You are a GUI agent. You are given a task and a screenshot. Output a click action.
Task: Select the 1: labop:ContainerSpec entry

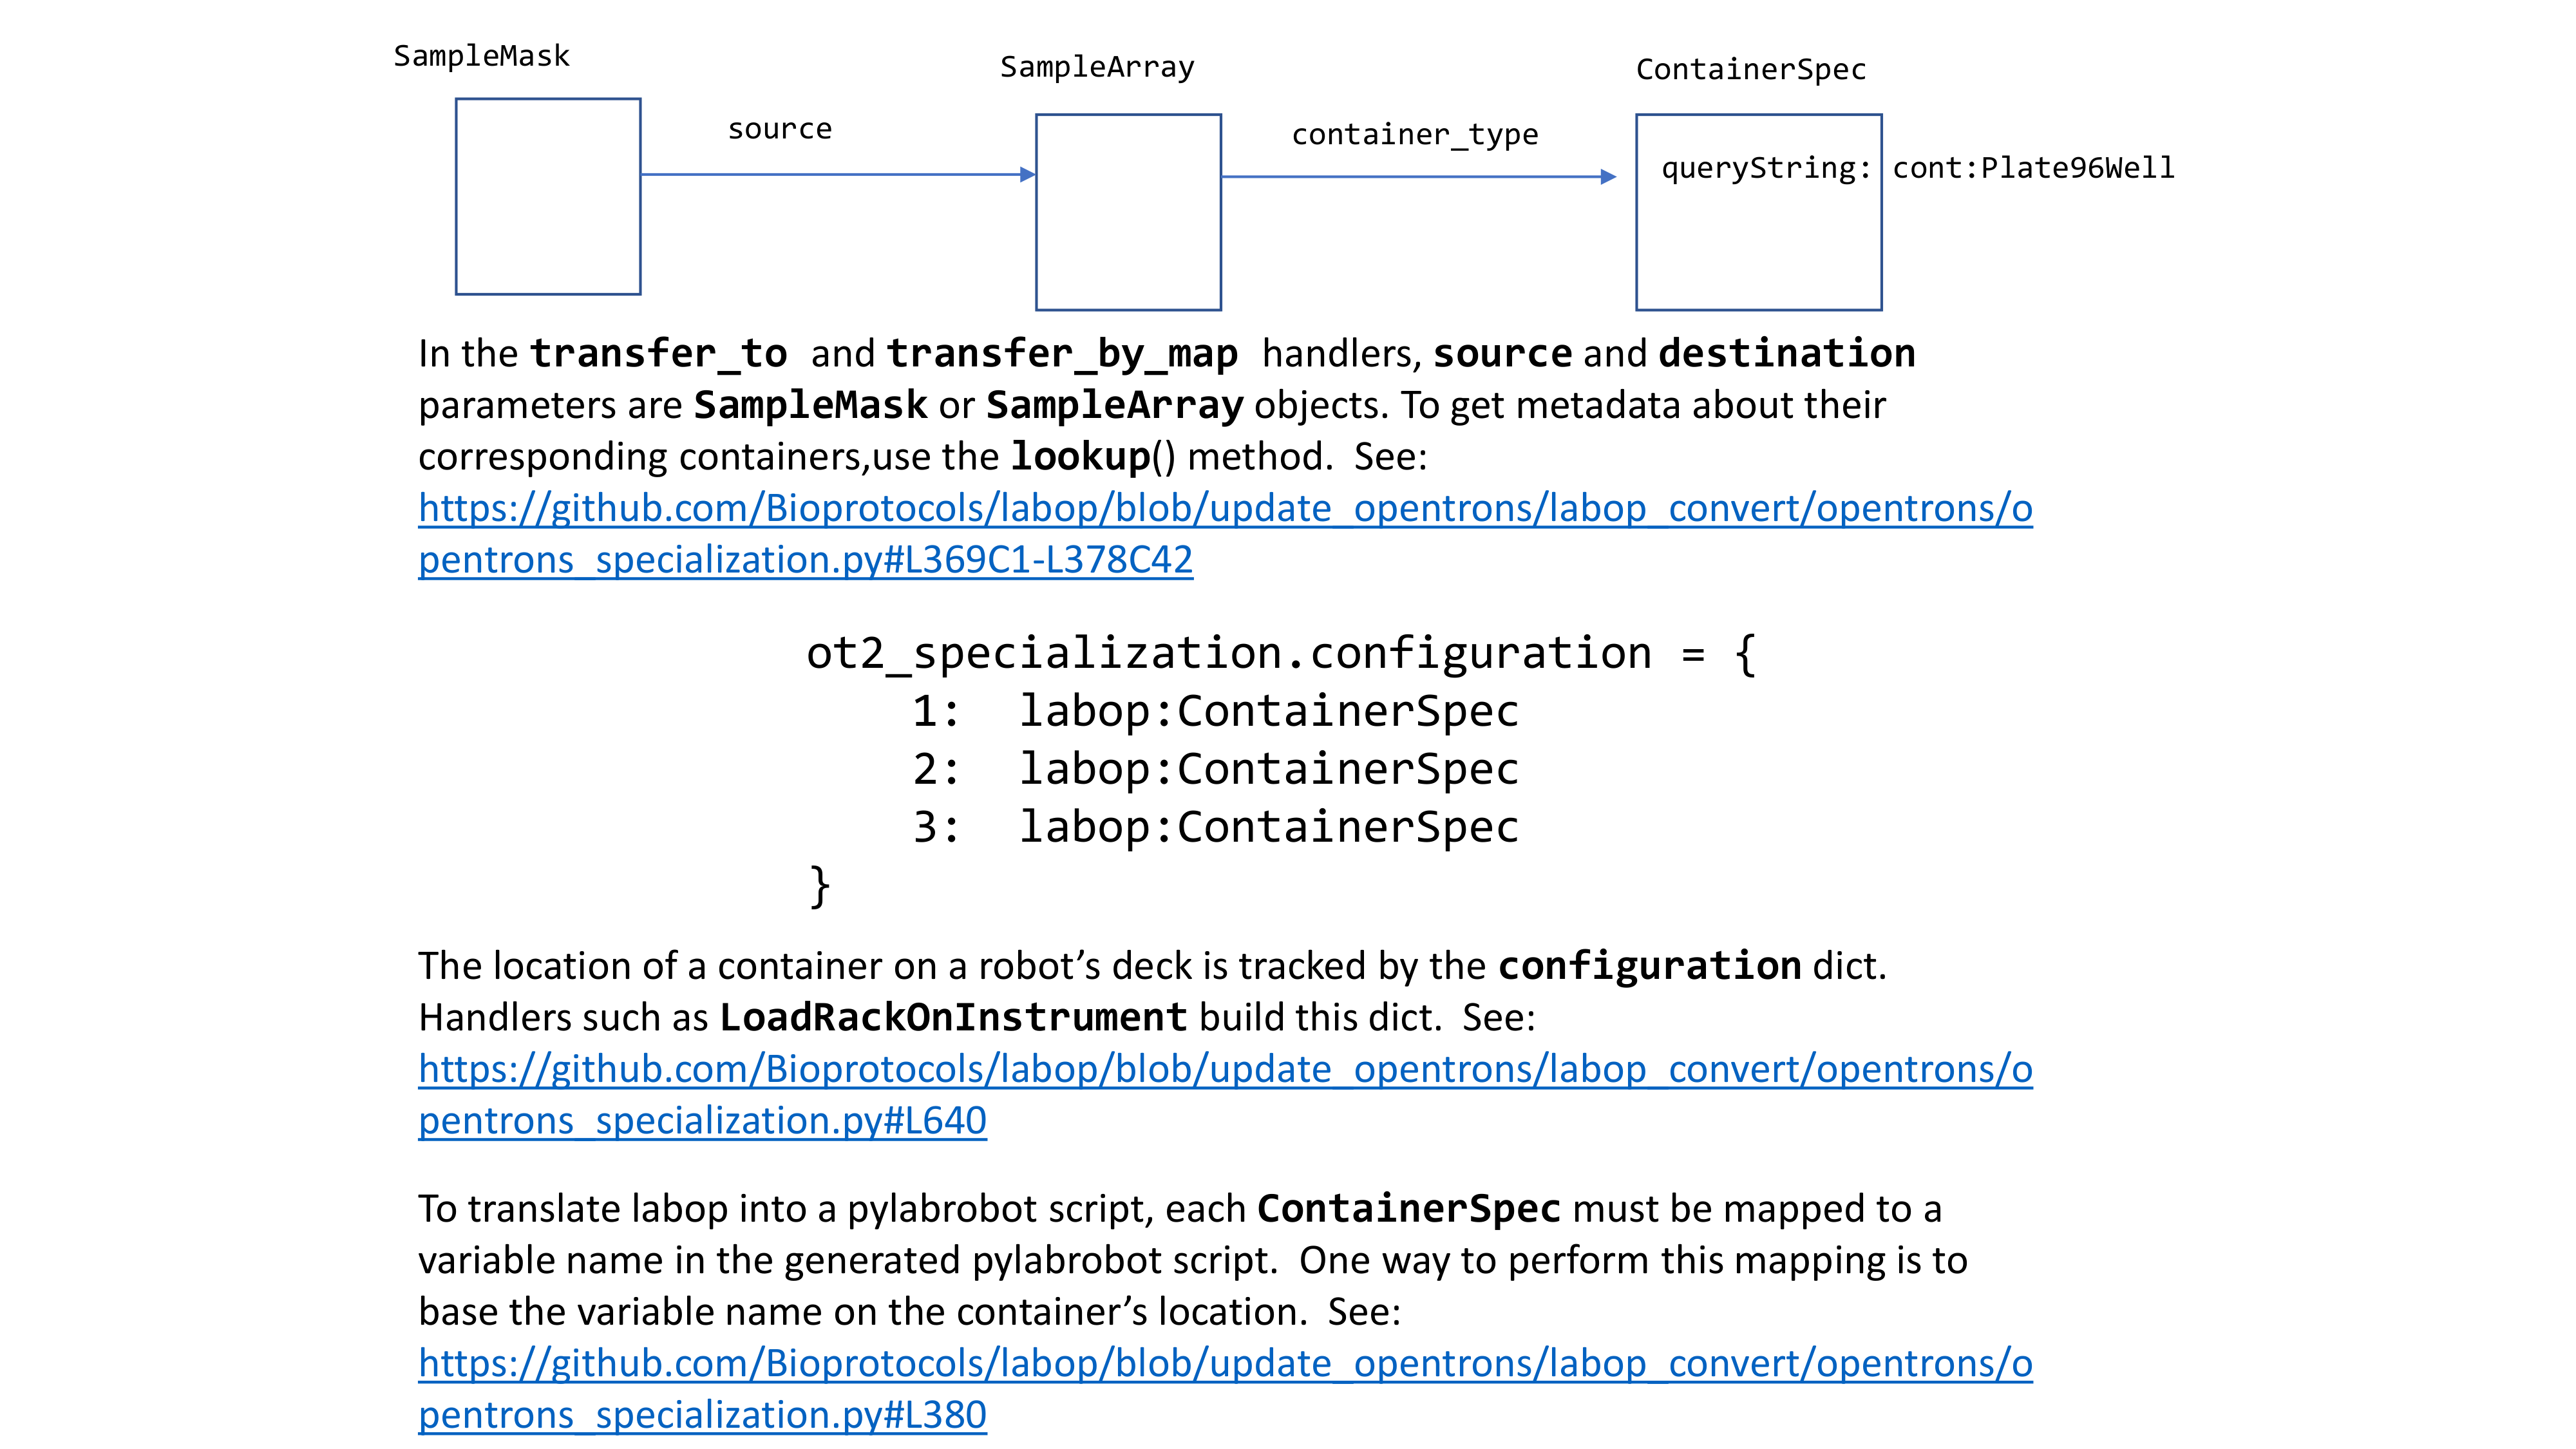pos(1216,710)
